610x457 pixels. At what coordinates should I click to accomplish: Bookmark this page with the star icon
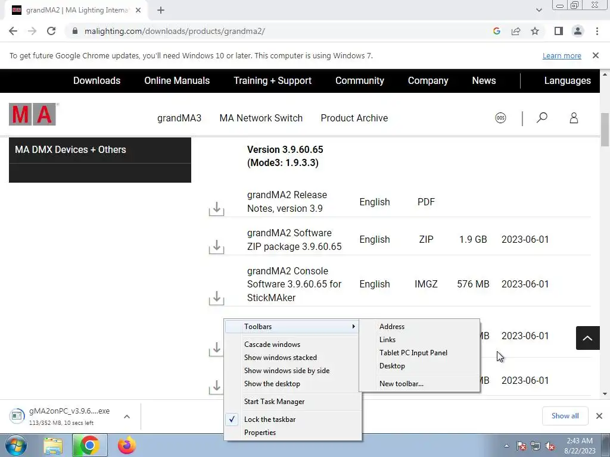535,31
